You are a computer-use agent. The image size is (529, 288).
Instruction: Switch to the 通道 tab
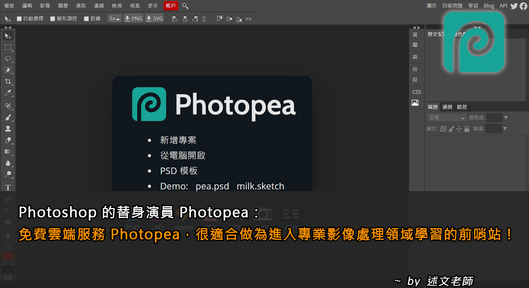[x=447, y=107]
